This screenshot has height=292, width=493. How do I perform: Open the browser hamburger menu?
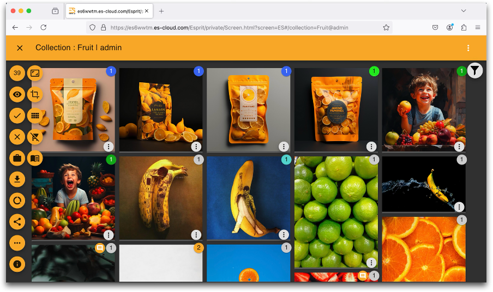click(x=478, y=28)
